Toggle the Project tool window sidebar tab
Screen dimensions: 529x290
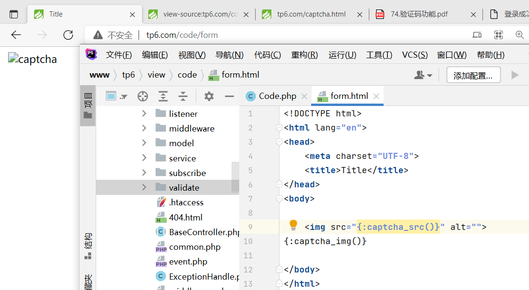point(88,105)
